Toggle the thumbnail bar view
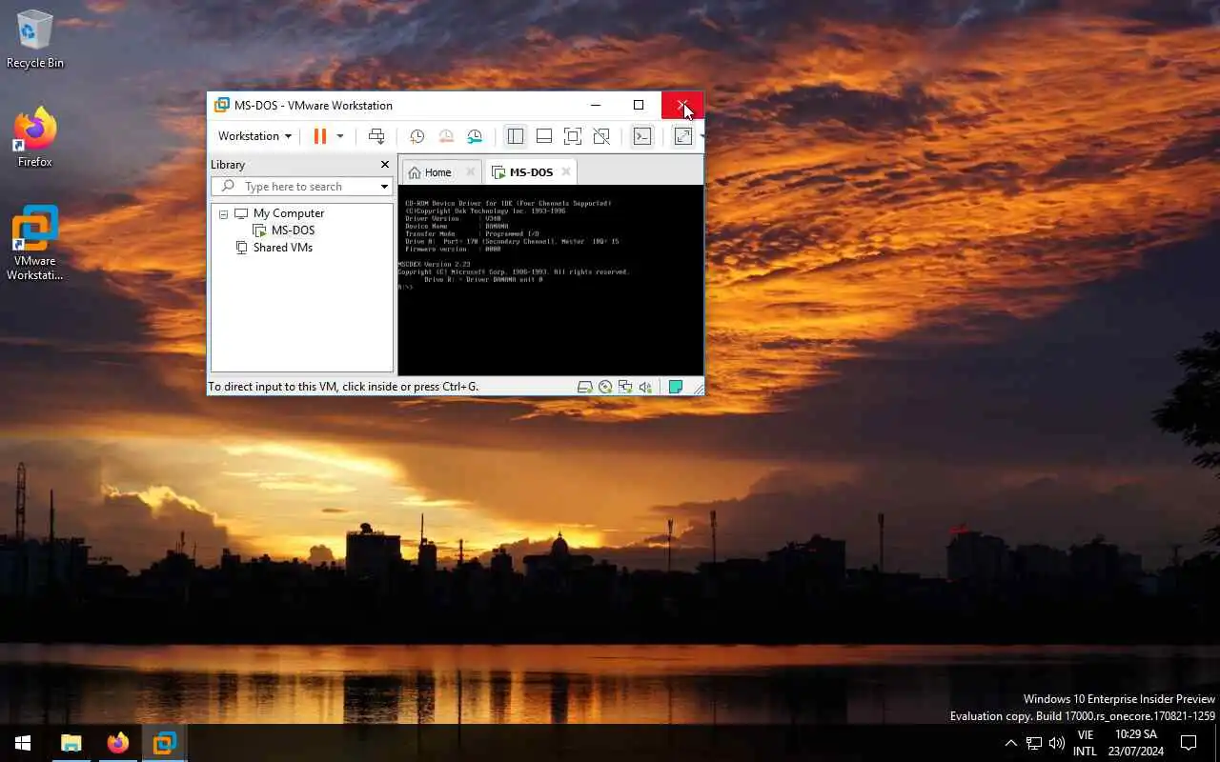The width and height of the screenshot is (1220, 762). [544, 136]
